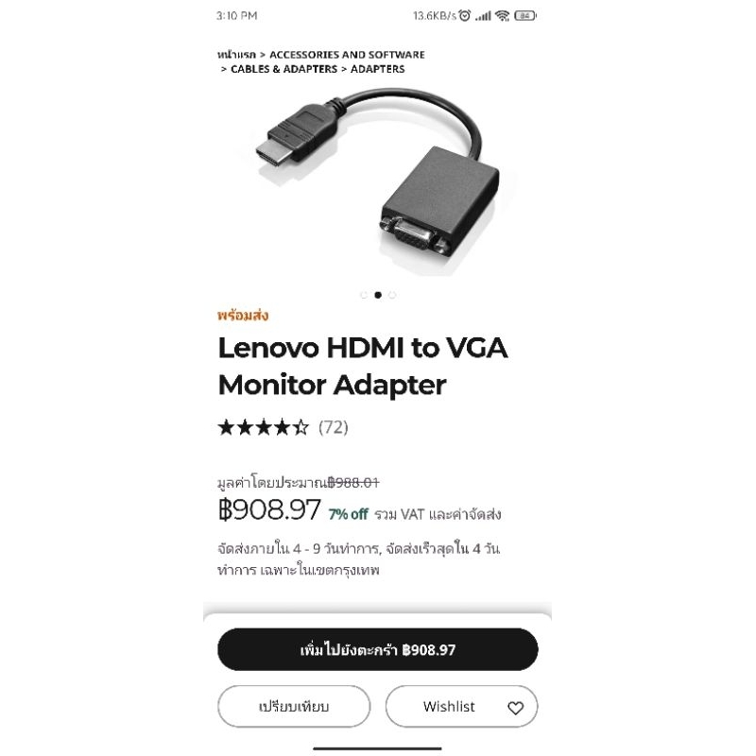The width and height of the screenshot is (756, 756).
Task: Tap the cellular signal bars icon
Action: 483,16
